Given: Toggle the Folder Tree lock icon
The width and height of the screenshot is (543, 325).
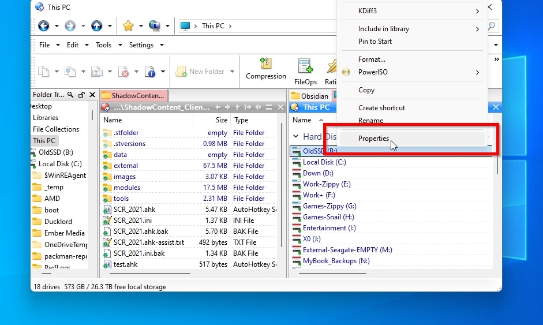Looking at the screenshot, I should point(81,95).
